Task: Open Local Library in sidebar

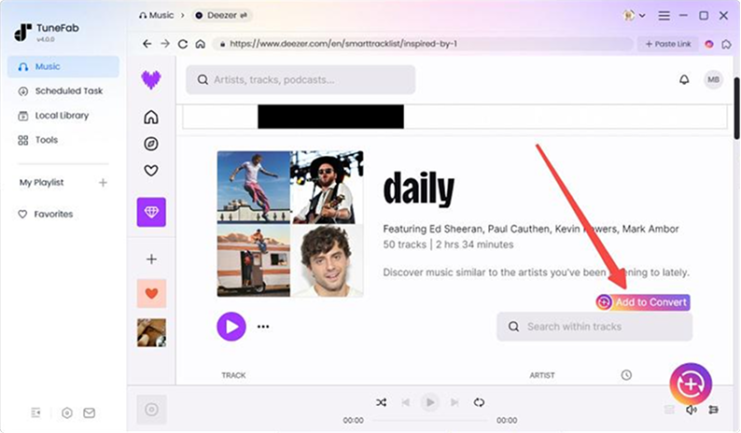Action: coord(63,116)
